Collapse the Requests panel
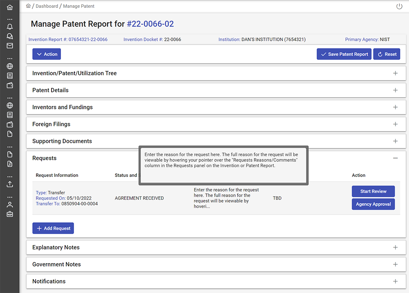 coord(395,158)
